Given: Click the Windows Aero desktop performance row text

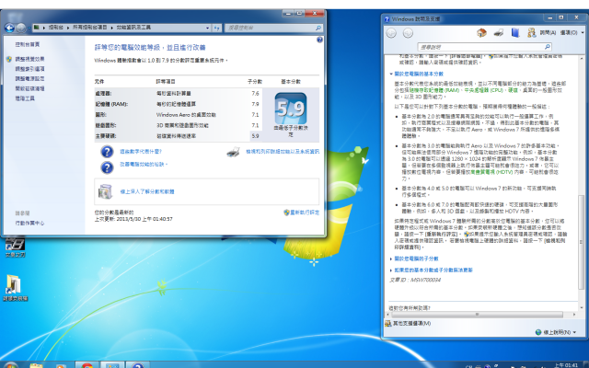Looking at the screenshot, I should pyautogui.click(x=186, y=114).
